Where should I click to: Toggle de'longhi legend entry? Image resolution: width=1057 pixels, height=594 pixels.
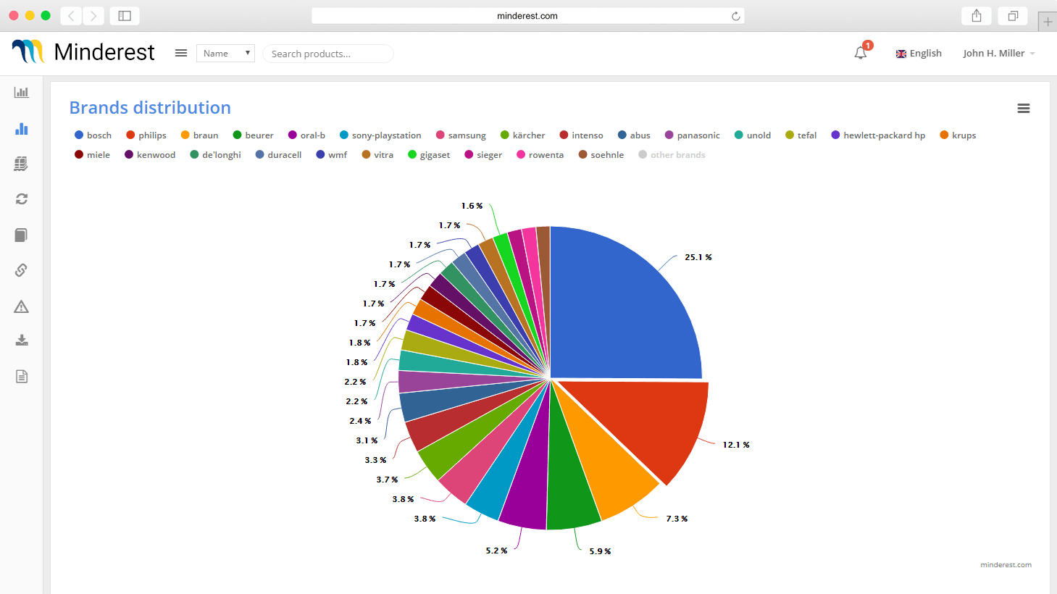215,155
